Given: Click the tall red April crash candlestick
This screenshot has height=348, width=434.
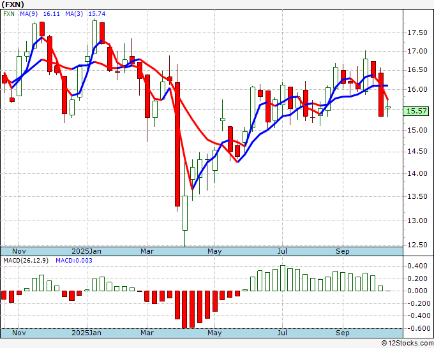Looking at the screenshot, I should click(x=177, y=144).
